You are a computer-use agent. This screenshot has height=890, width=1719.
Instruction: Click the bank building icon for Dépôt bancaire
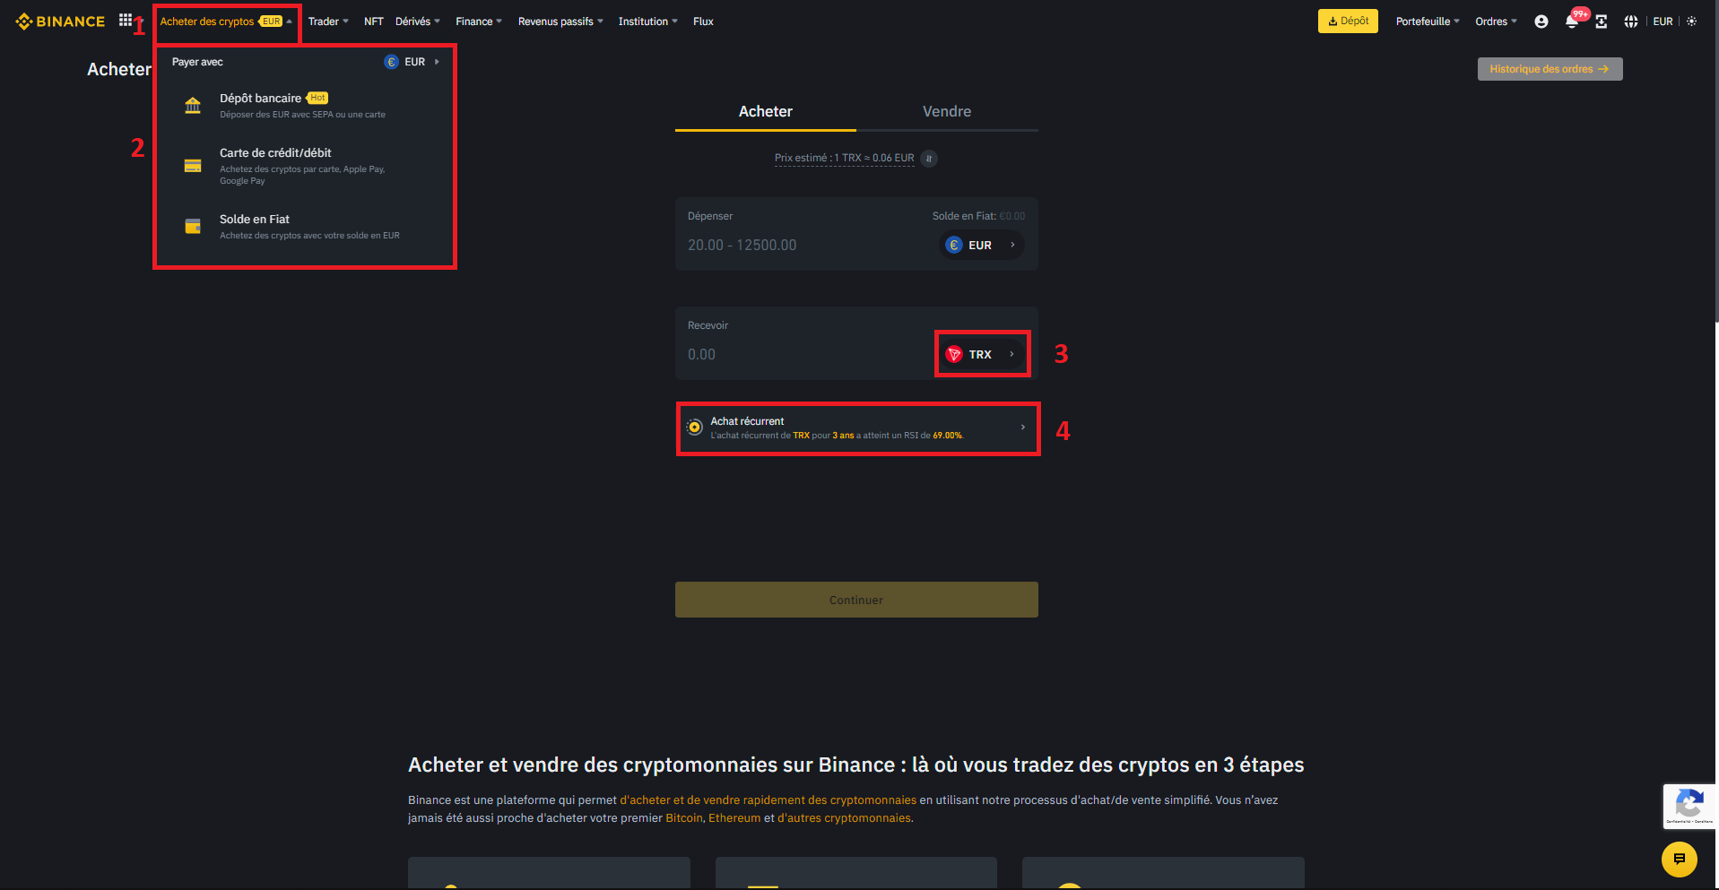[193, 106]
